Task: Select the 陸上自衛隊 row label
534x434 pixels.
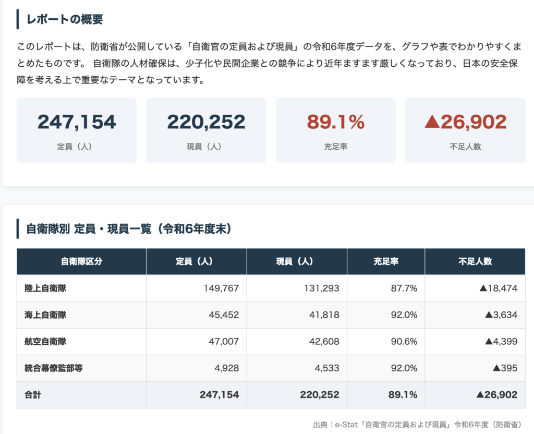Action: pyautogui.click(x=45, y=288)
